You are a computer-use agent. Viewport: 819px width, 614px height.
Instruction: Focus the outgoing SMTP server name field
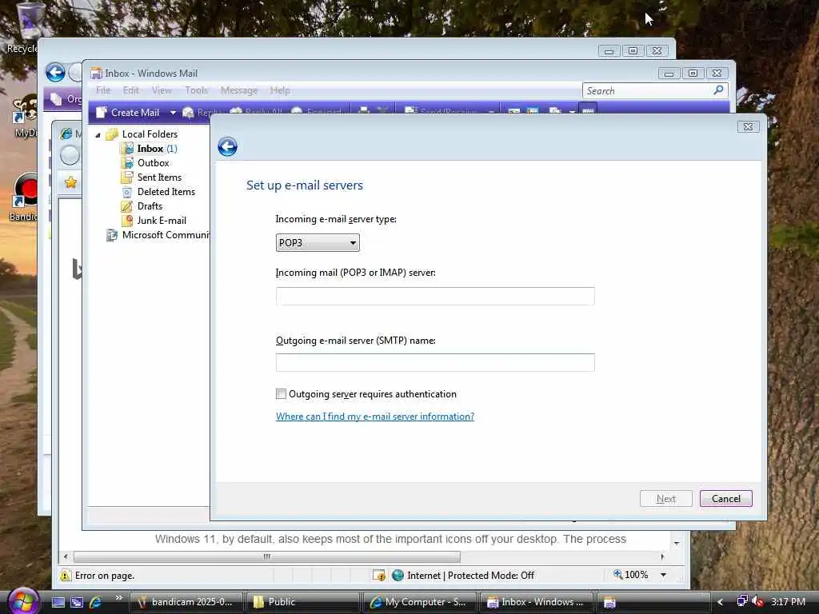(x=435, y=362)
